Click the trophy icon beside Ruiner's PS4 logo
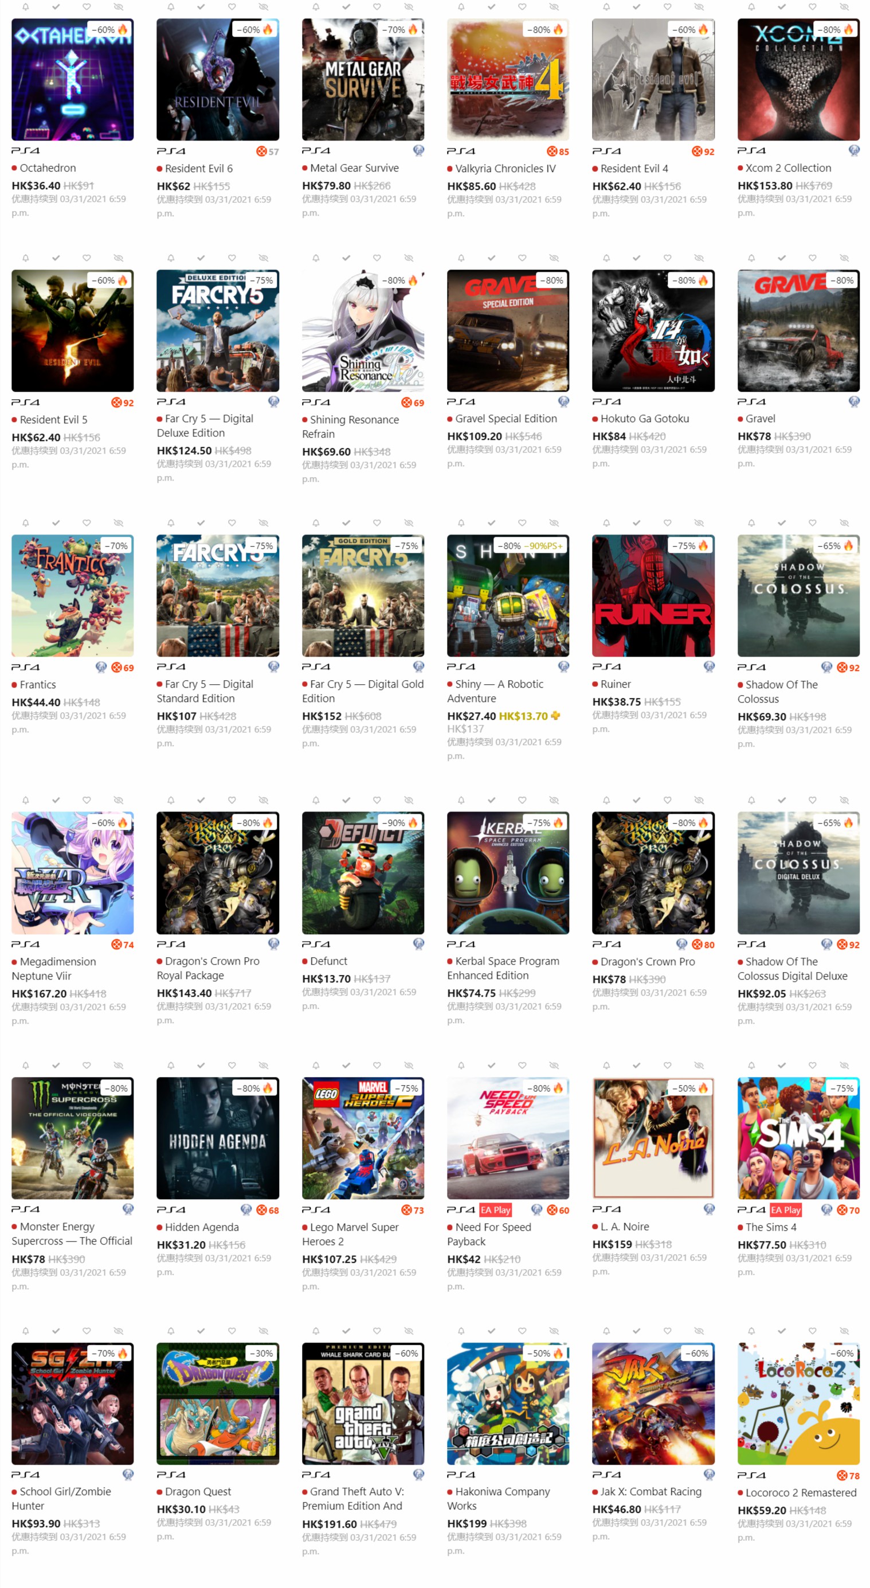 click(708, 666)
